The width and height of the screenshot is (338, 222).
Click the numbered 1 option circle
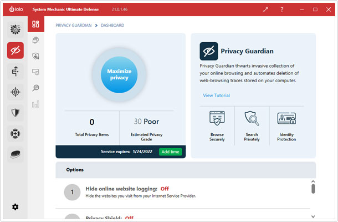(72, 192)
